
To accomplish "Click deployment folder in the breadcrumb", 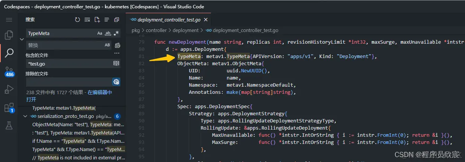I will click(185, 30).
